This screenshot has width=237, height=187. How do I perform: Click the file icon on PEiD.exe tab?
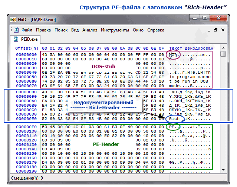coord(16,39)
